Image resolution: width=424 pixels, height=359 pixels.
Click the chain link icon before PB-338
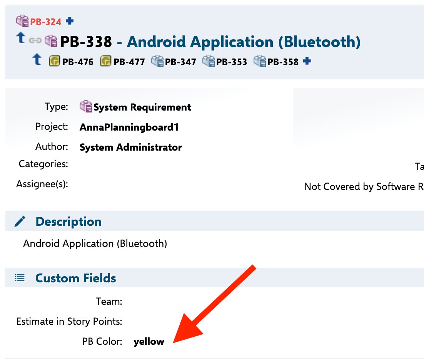coord(35,40)
